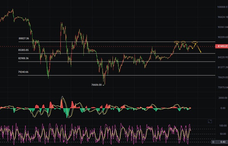The height and width of the screenshot is (146, 228).
Task: Select the 88827.36 resistance line label
Action: click(x=24, y=38)
